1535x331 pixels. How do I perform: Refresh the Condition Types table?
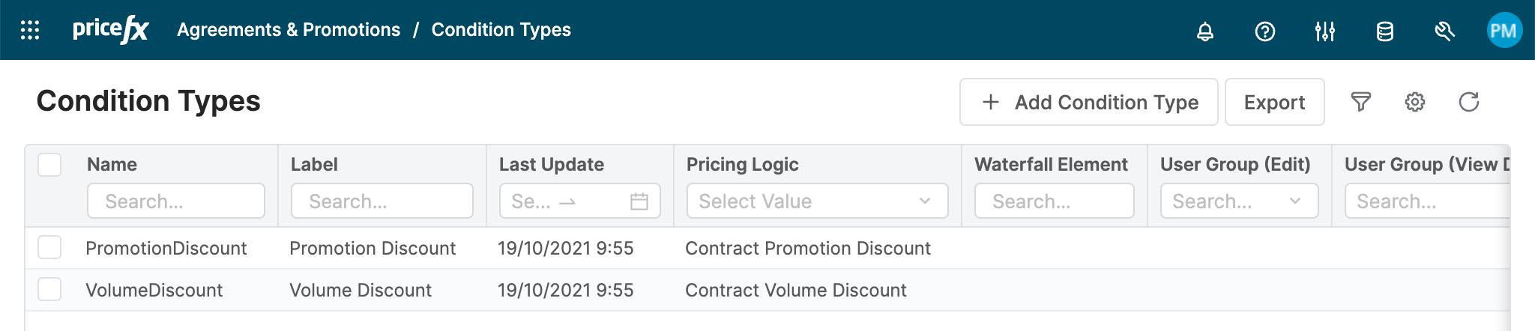(x=1469, y=102)
